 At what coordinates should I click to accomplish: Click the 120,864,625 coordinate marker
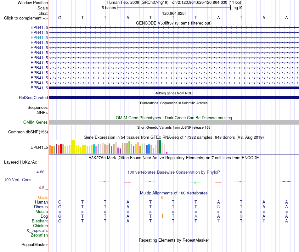tap(173, 13)
